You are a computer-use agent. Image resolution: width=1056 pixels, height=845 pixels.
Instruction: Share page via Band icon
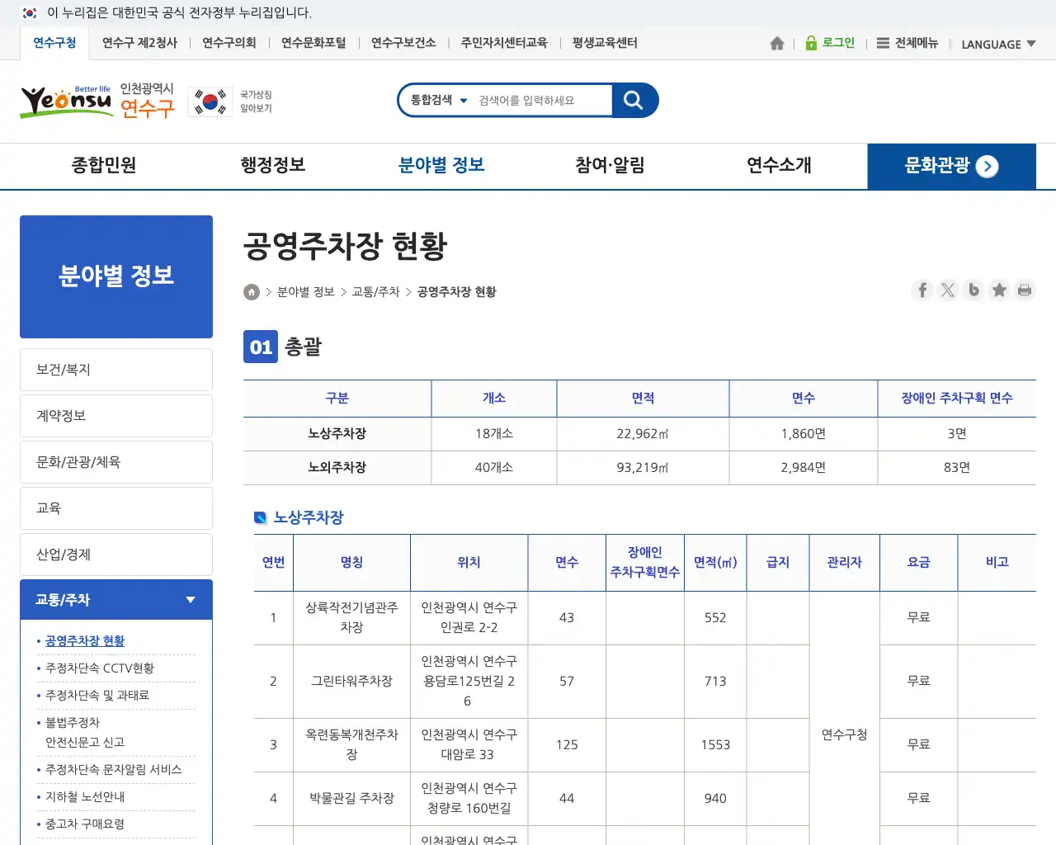(973, 290)
